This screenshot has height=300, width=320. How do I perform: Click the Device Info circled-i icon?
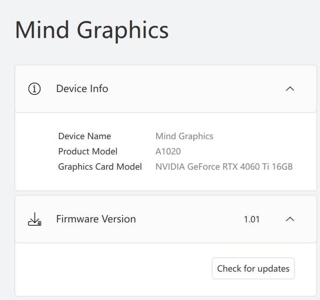pos(35,89)
